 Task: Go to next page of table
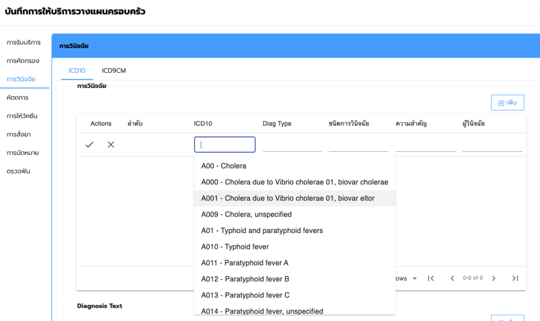tap(494, 278)
